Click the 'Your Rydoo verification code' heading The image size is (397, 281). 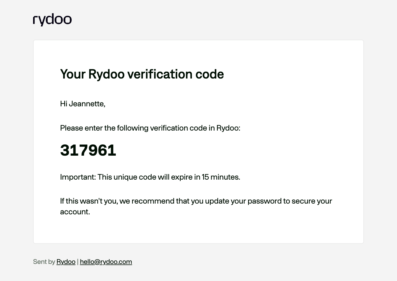click(x=142, y=74)
